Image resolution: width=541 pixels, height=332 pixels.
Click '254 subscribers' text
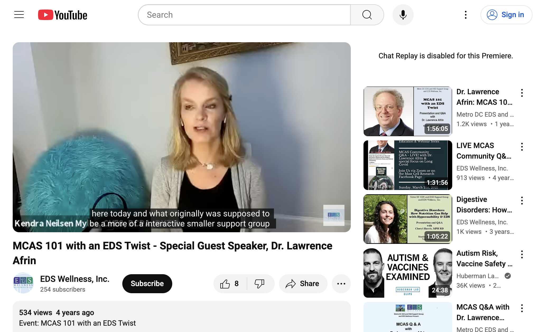click(x=63, y=290)
